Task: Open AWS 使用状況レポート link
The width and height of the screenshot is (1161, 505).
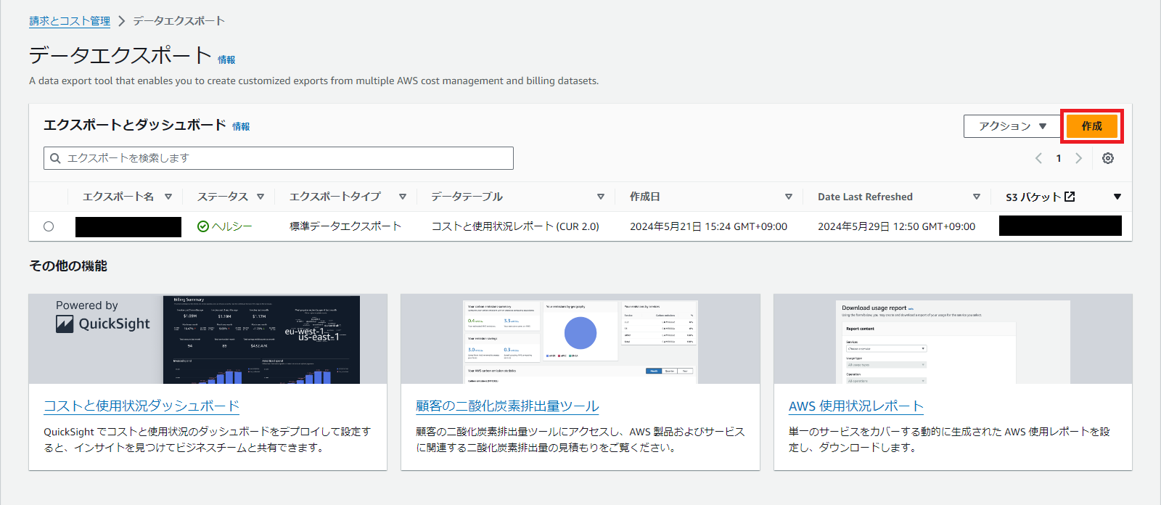Action: pos(856,406)
